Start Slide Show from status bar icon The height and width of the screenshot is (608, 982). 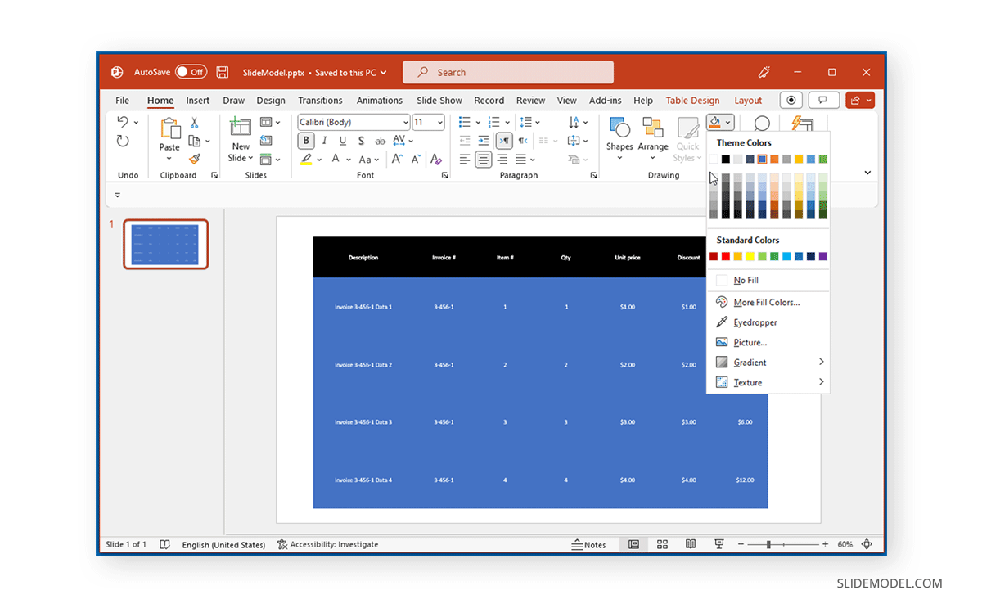[x=719, y=544]
